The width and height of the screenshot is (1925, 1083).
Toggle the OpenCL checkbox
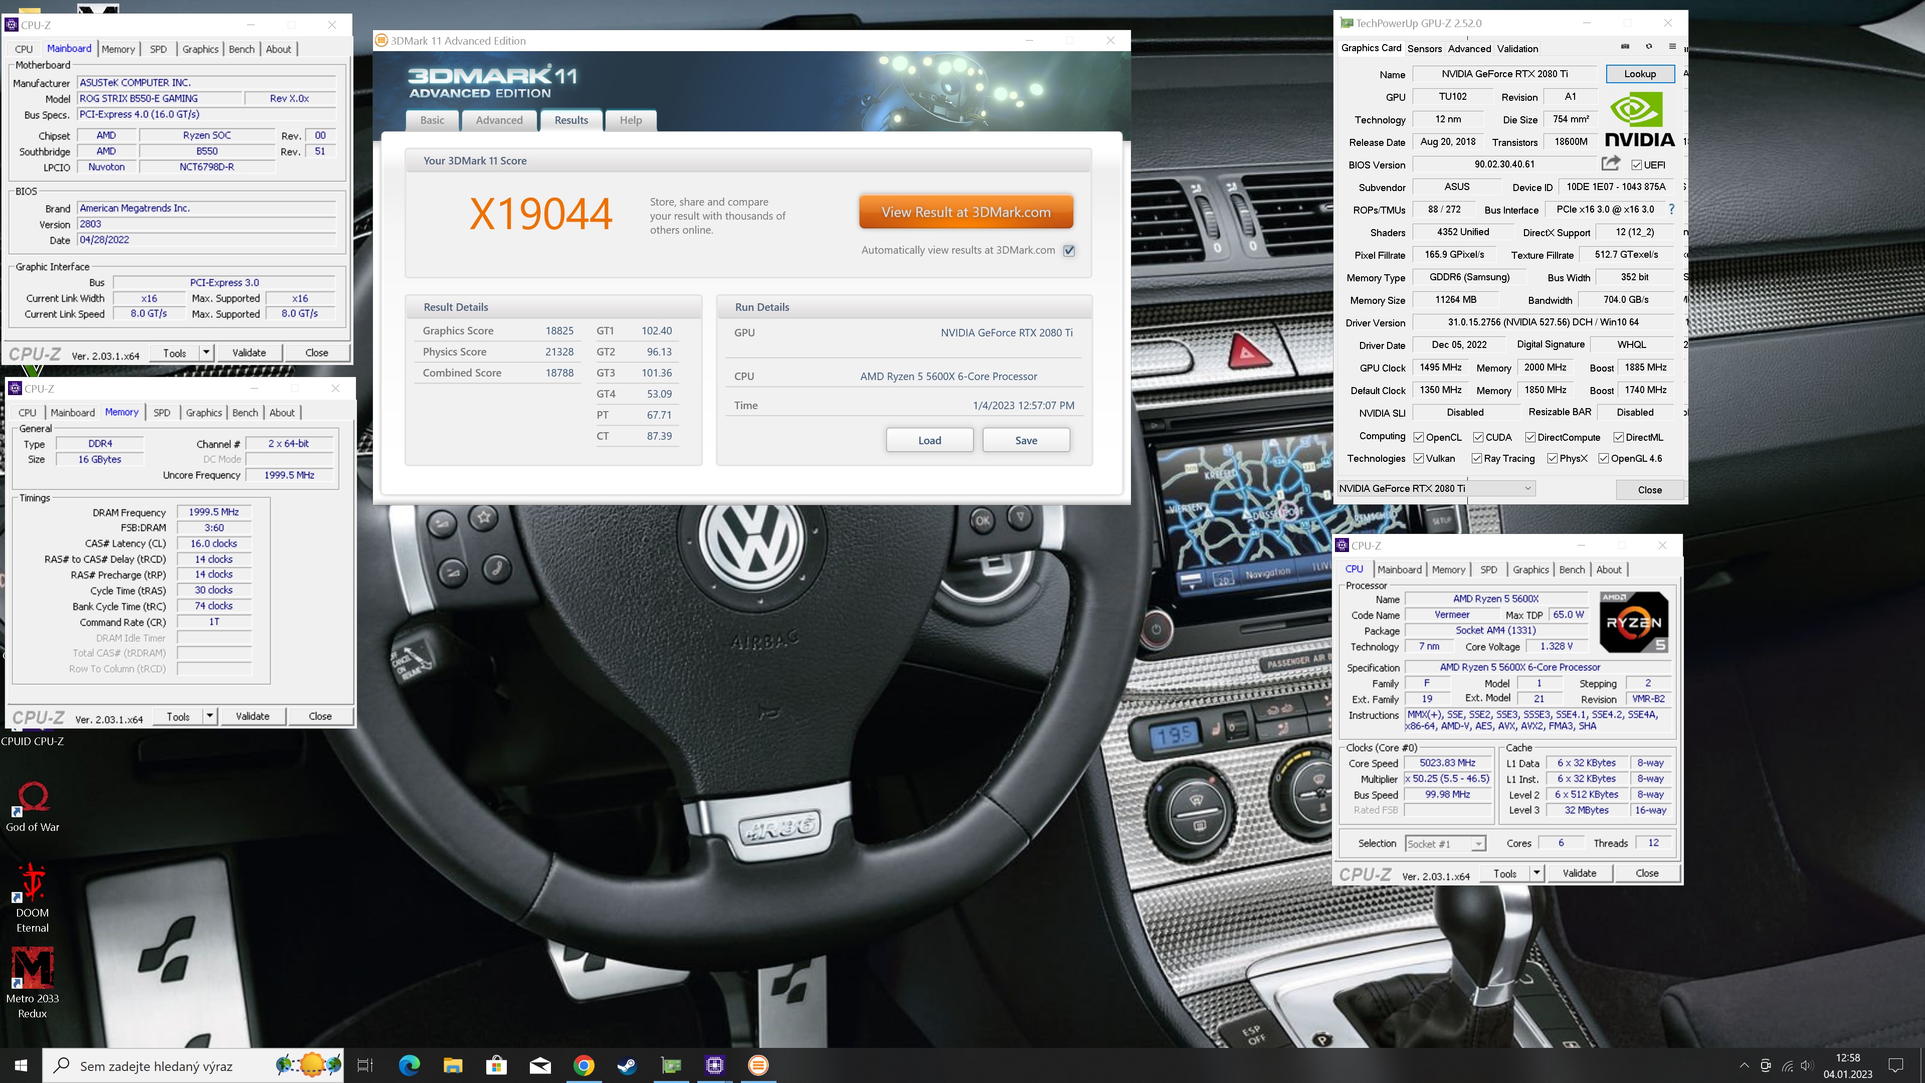pyautogui.click(x=1418, y=437)
